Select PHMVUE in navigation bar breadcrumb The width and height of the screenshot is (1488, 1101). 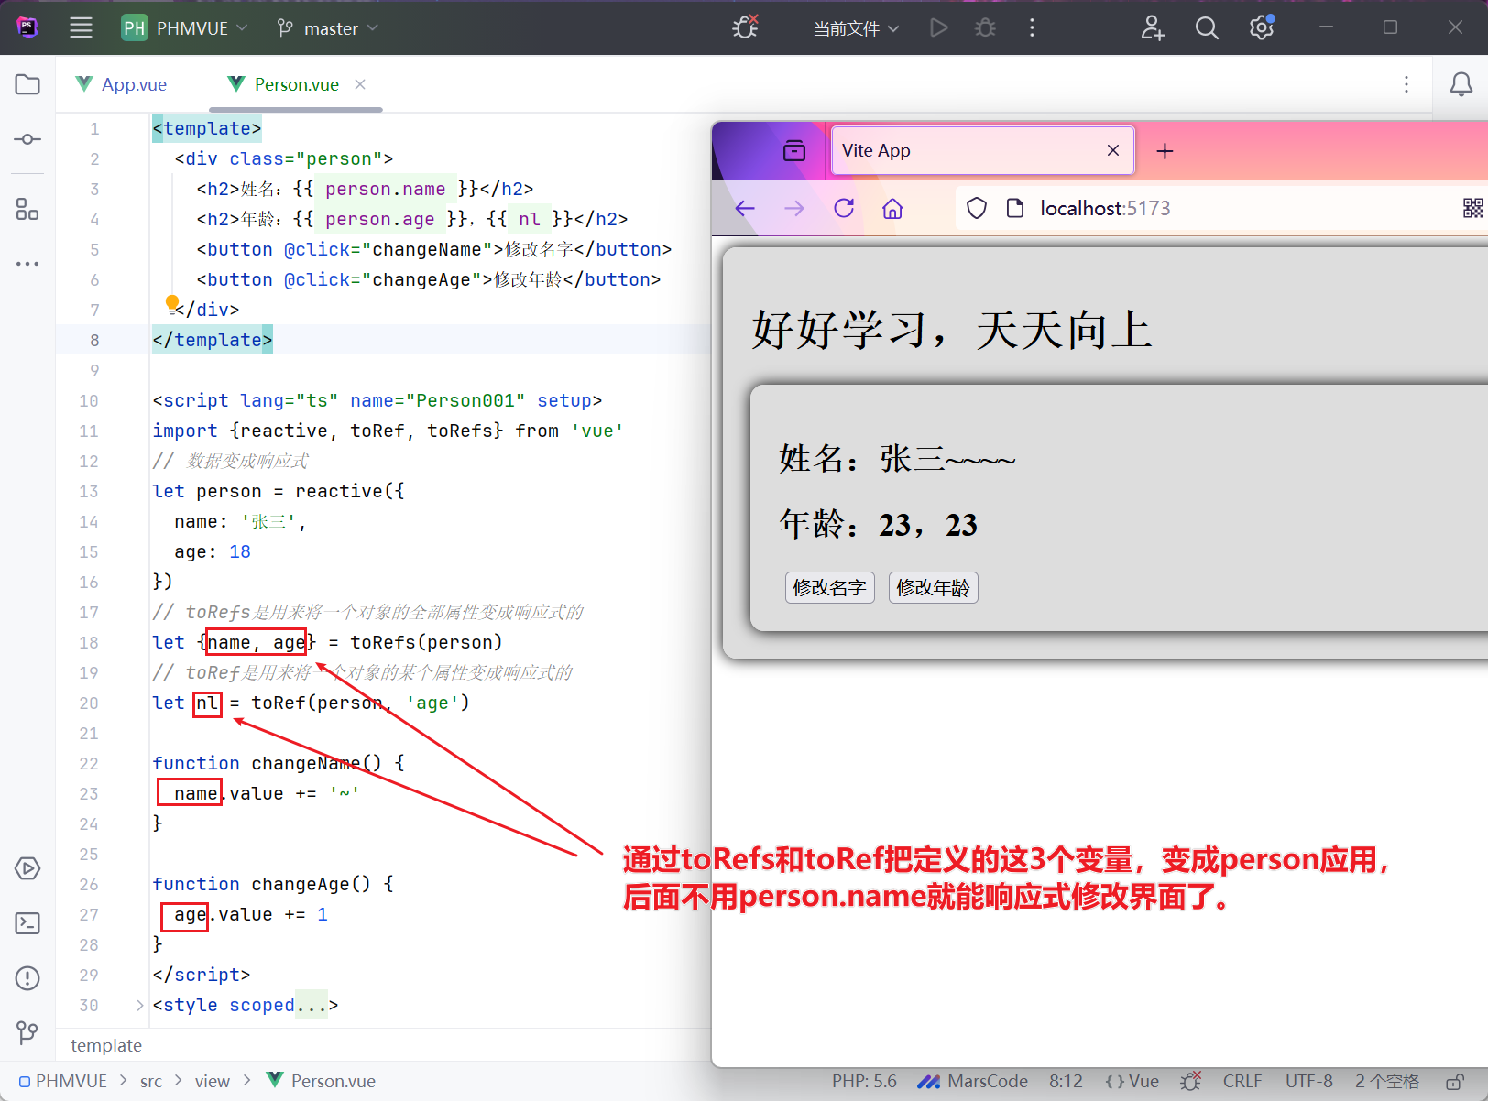tap(63, 1081)
